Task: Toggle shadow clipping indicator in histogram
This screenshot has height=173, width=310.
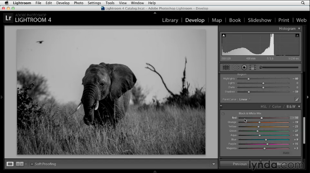Action: click(224, 35)
